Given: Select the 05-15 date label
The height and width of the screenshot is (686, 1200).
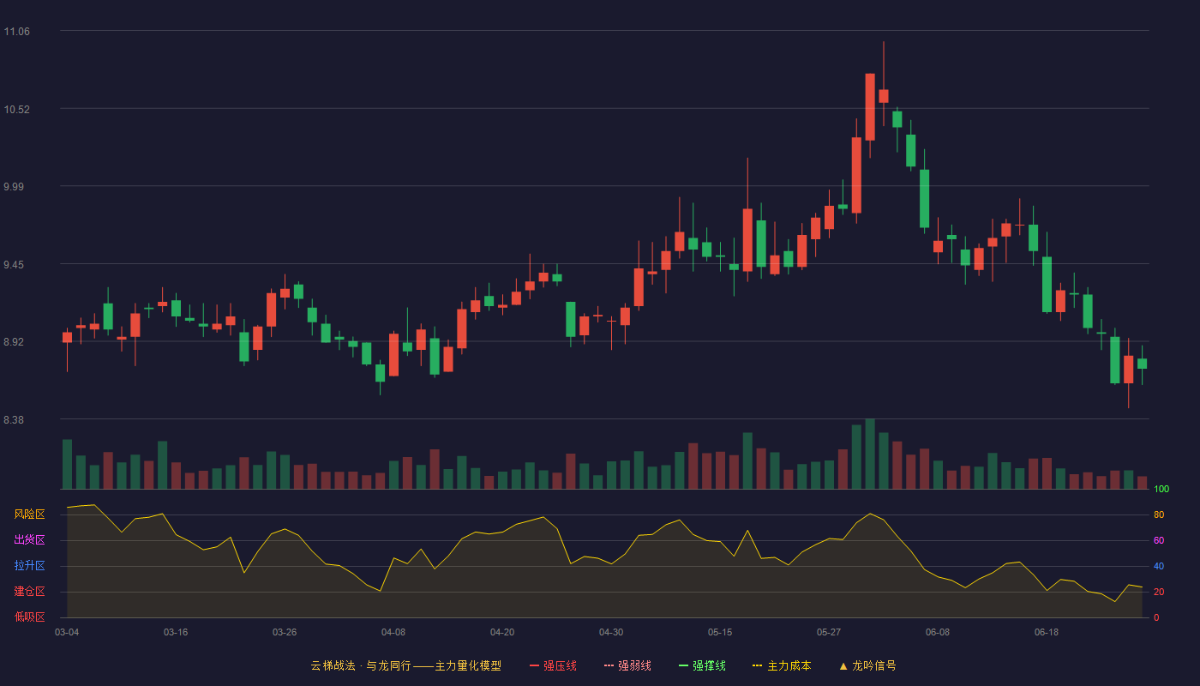Looking at the screenshot, I should (x=720, y=632).
